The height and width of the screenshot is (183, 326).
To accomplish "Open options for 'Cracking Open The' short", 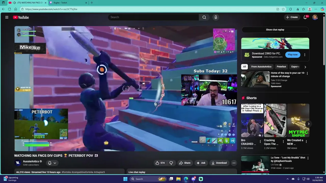I will coord(283,142).
